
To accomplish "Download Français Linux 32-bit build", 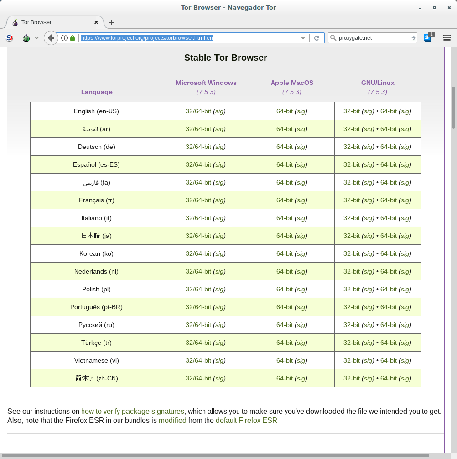I will click(352, 200).
